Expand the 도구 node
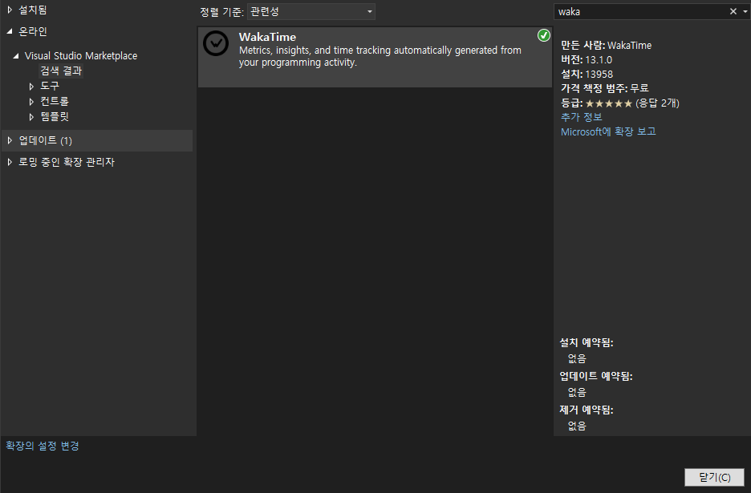 [x=31, y=87]
